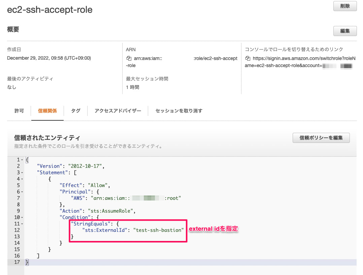The height and width of the screenshot is (275, 363).
Task: Click the last activity value なし
Action: 11,87
